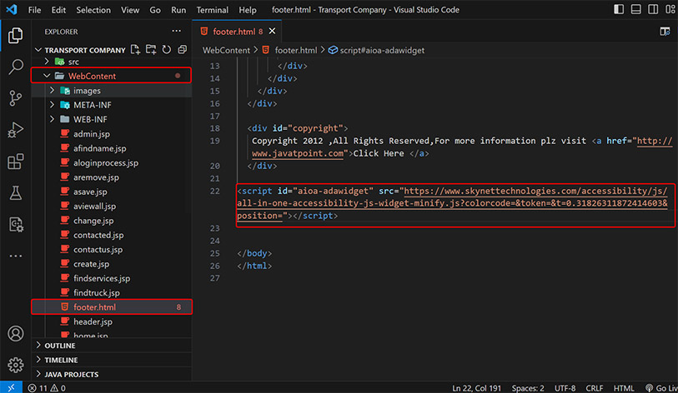Click the New Folder icon in Explorer

click(x=151, y=50)
